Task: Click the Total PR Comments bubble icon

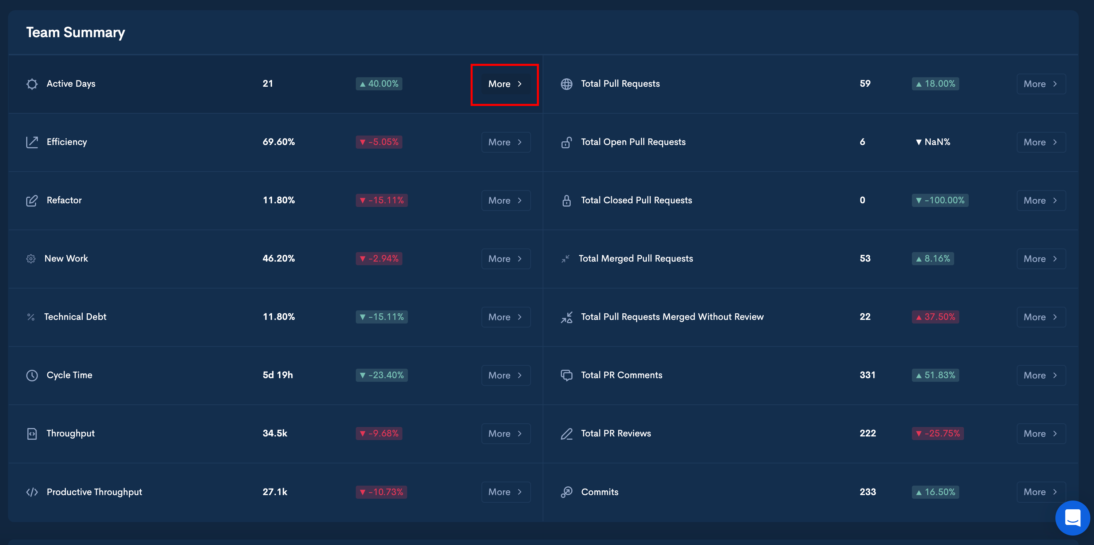Action: (x=567, y=376)
